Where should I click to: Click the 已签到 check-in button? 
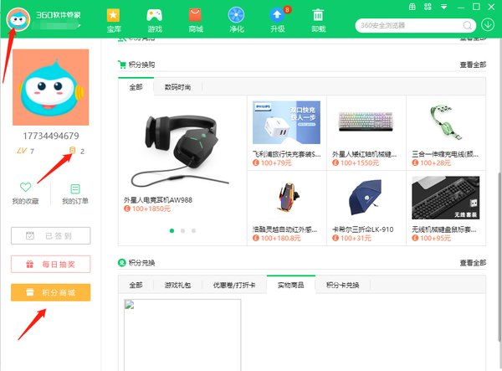50,236
